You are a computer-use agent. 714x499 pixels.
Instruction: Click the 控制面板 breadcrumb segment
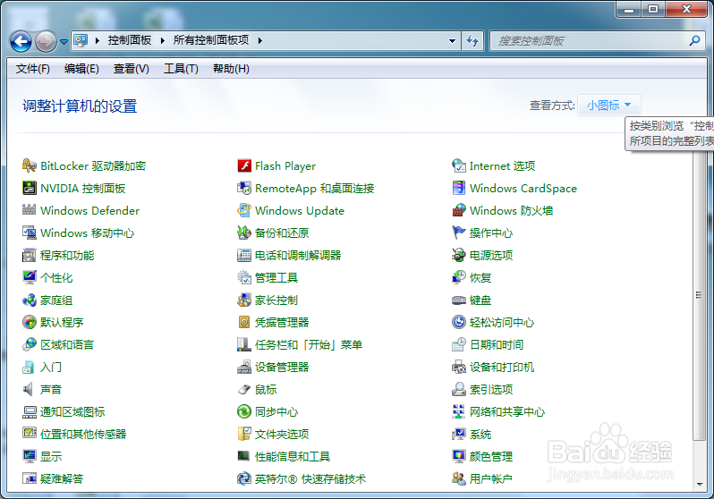pos(130,40)
